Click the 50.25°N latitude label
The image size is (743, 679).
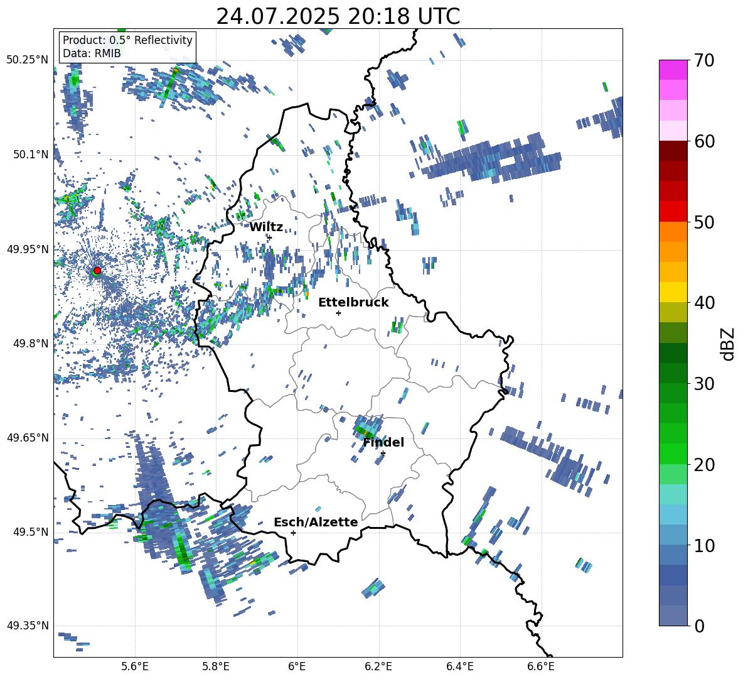tap(28, 60)
